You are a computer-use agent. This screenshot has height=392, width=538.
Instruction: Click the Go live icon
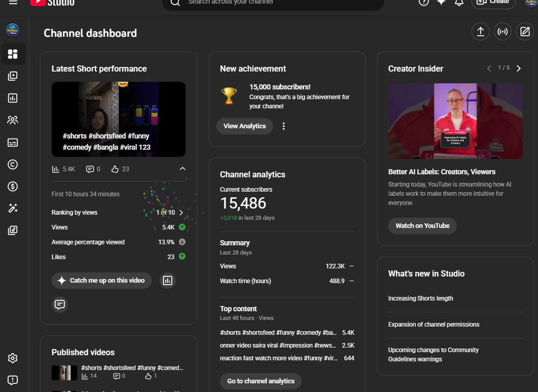click(503, 32)
